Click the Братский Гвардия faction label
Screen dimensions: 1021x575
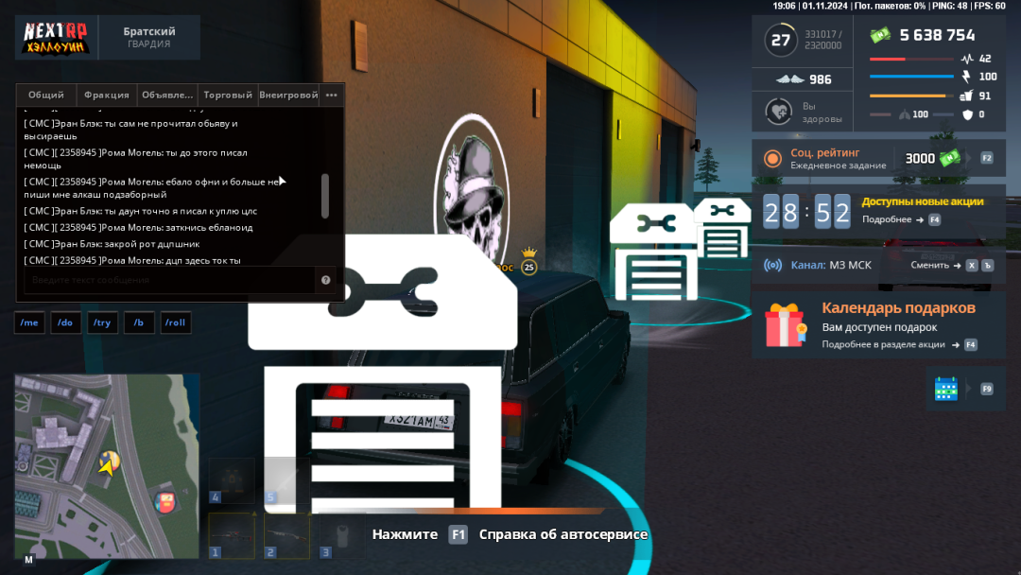149,37
